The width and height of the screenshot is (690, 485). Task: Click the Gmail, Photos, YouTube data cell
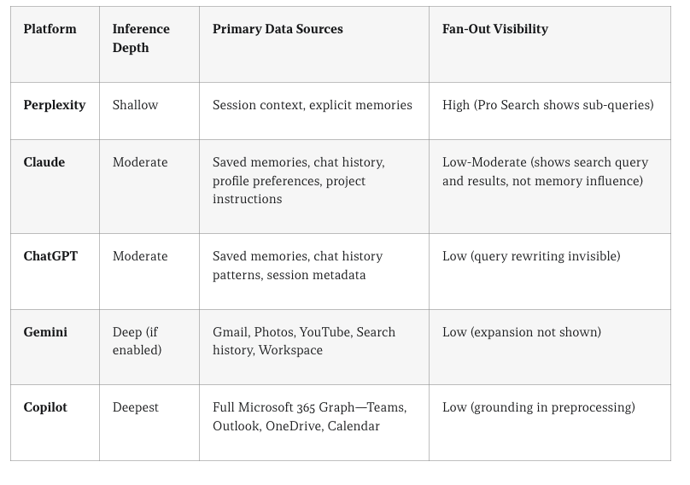click(x=303, y=341)
